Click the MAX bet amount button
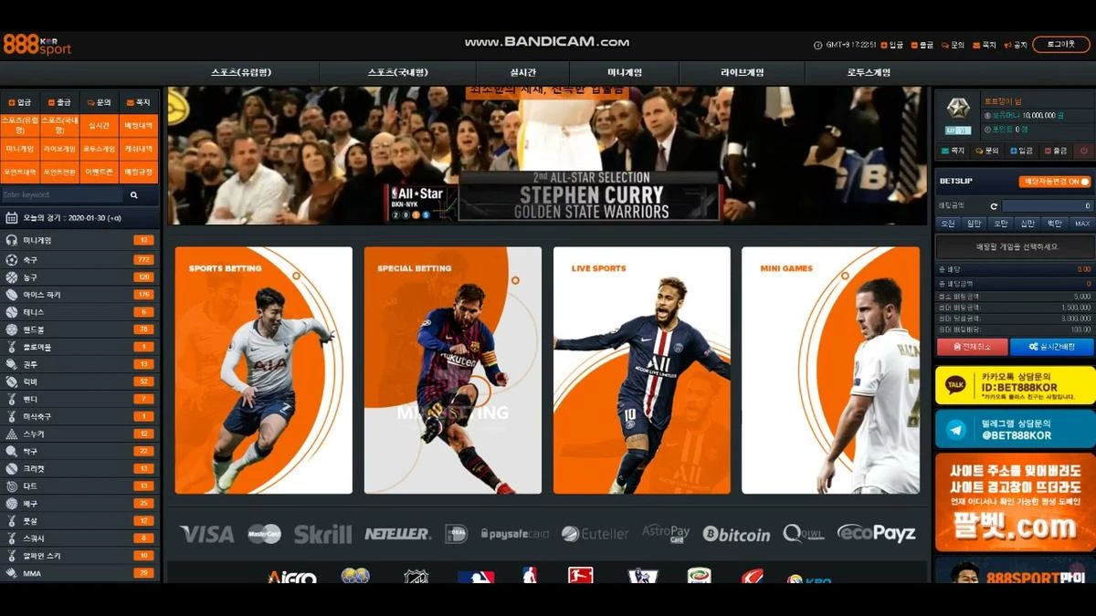This screenshot has width=1096, height=616. click(1082, 224)
